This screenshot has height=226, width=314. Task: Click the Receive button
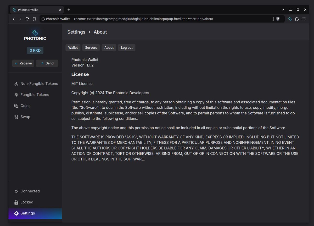[23, 63]
